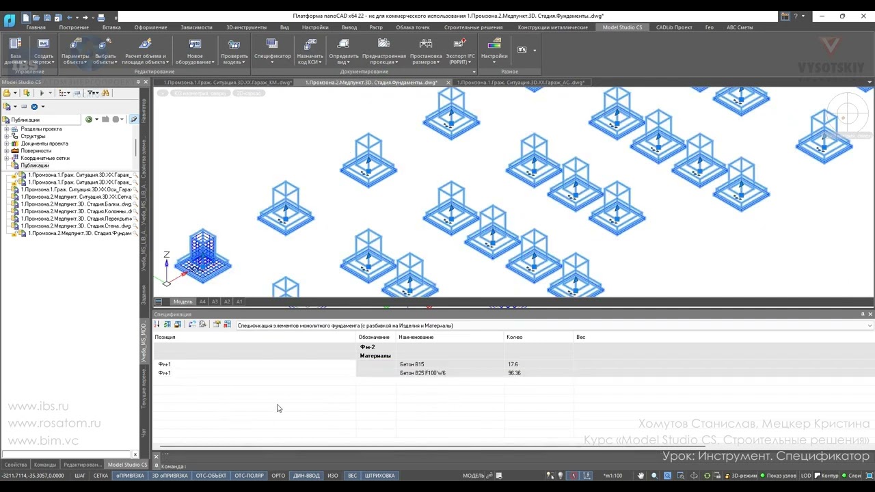
Task: Click the *m1:100 scale in status bar
Action: coord(613,476)
